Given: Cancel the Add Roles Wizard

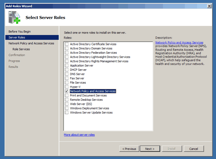Looking at the screenshot, I should click(194, 149).
